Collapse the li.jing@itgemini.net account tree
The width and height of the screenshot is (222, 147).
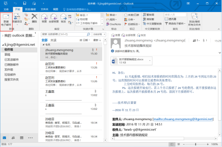3,45
